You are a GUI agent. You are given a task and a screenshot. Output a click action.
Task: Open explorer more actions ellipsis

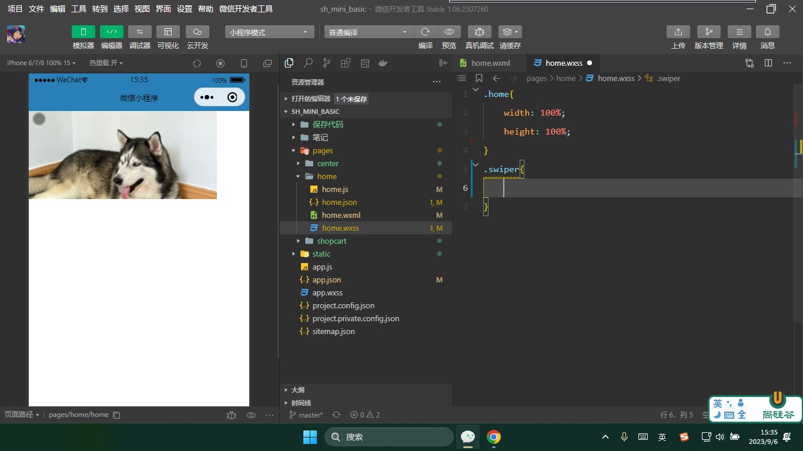[x=436, y=82]
